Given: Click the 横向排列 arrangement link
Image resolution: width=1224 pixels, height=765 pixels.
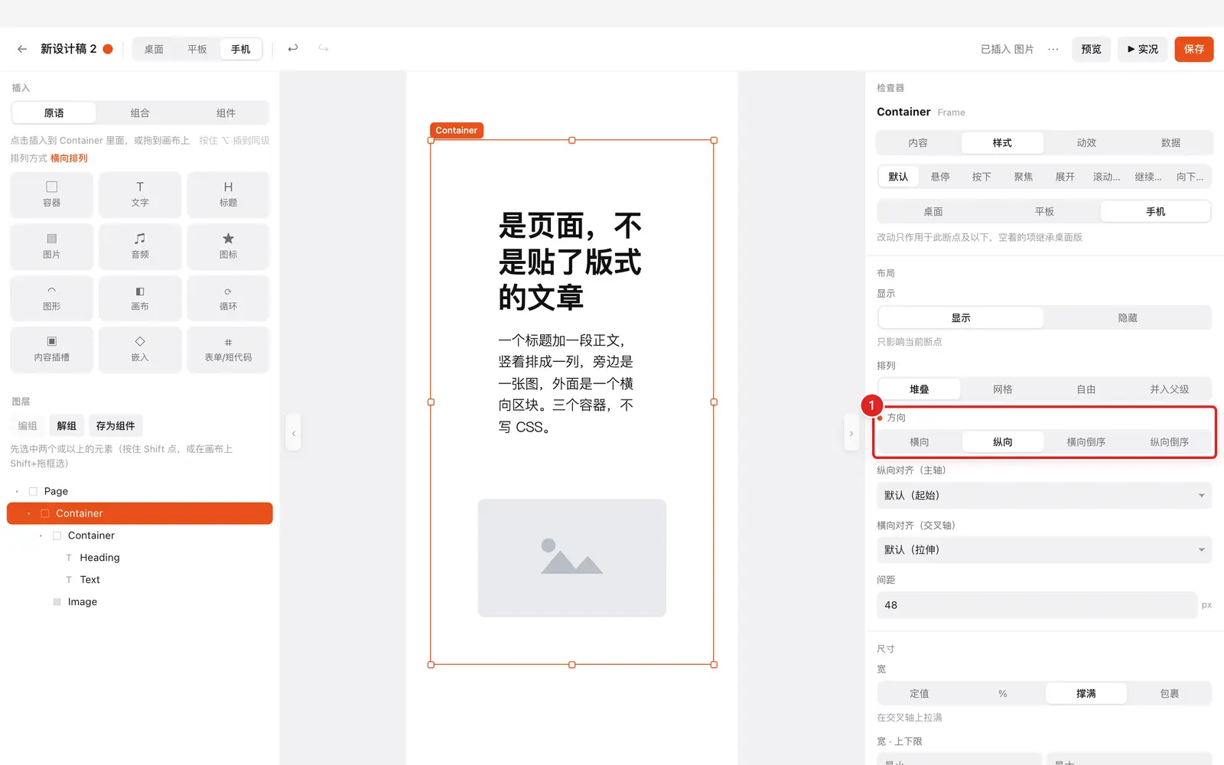Looking at the screenshot, I should coord(69,158).
